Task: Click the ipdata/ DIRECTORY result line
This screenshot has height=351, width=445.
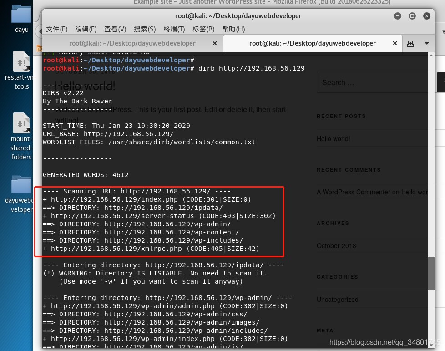Action: tap(133, 208)
